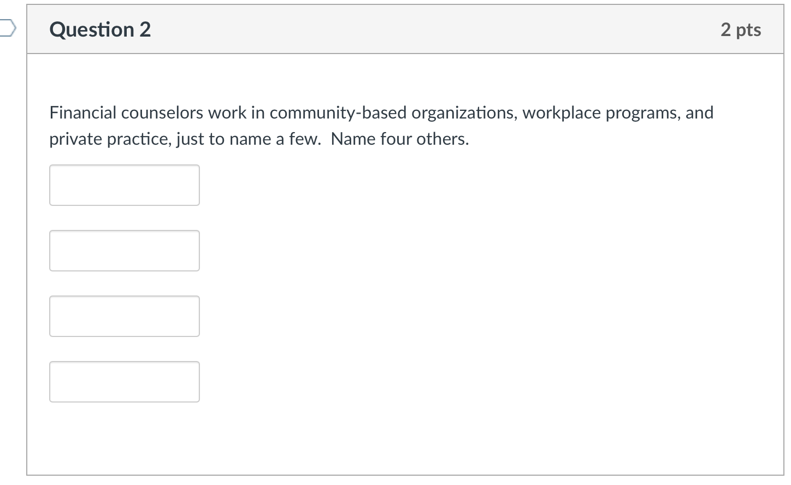Screen dimensions: 791x485
Task: Click the '2 pts' points label
Action: click(x=740, y=29)
